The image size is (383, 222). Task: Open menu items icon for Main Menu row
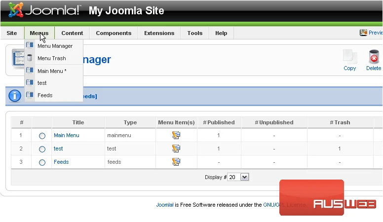(x=176, y=135)
